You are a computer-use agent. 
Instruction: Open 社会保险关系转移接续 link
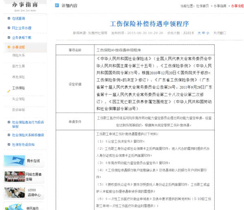(28, 135)
